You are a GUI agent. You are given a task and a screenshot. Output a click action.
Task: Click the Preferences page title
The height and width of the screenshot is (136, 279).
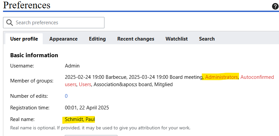tap(27, 5)
